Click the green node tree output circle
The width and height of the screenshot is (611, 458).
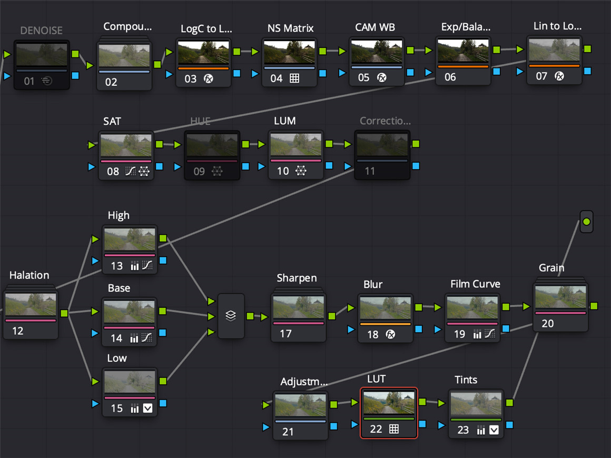tap(586, 222)
